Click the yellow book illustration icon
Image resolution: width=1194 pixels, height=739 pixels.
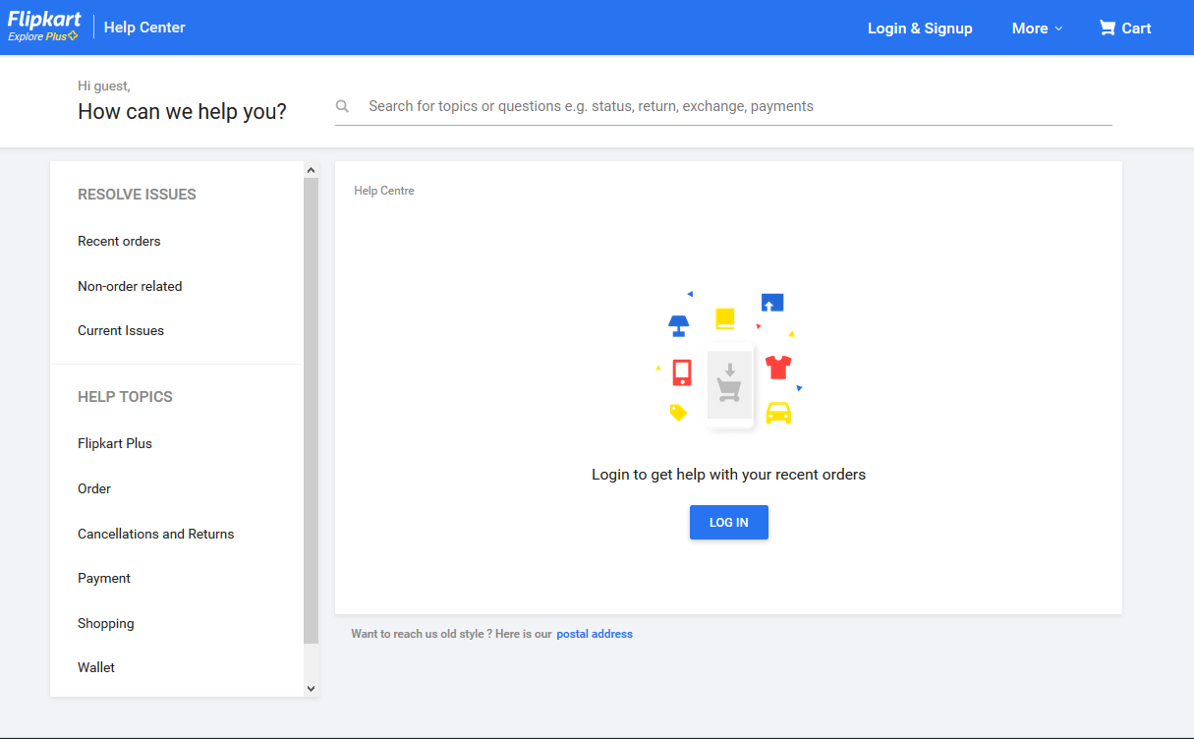tap(725, 318)
